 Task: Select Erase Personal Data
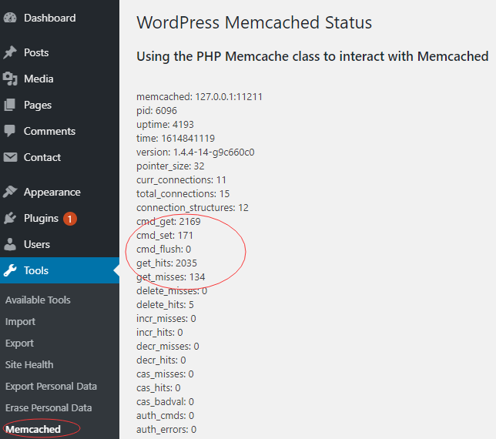click(x=49, y=408)
